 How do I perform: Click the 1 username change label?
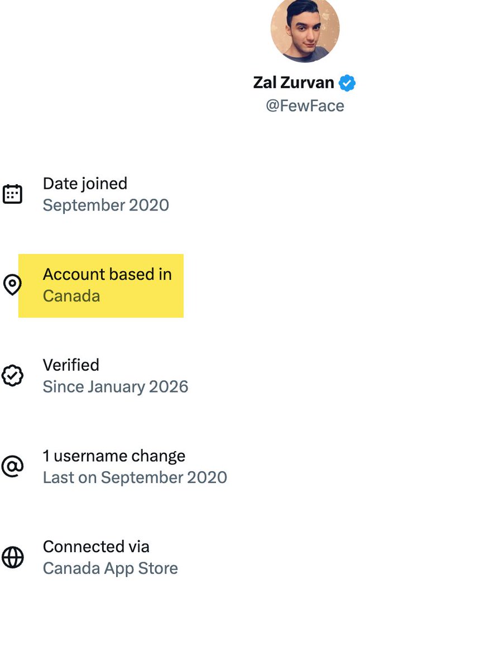point(114,456)
